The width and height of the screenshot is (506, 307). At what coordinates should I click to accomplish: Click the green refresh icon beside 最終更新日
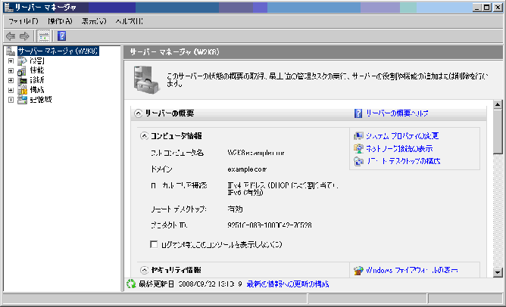pos(131,284)
